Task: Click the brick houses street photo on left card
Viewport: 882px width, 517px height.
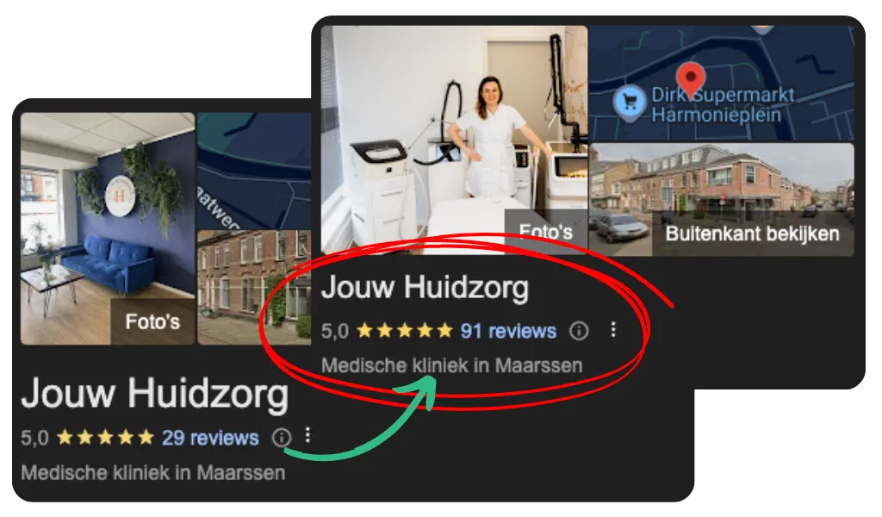Action: (x=254, y=287)
